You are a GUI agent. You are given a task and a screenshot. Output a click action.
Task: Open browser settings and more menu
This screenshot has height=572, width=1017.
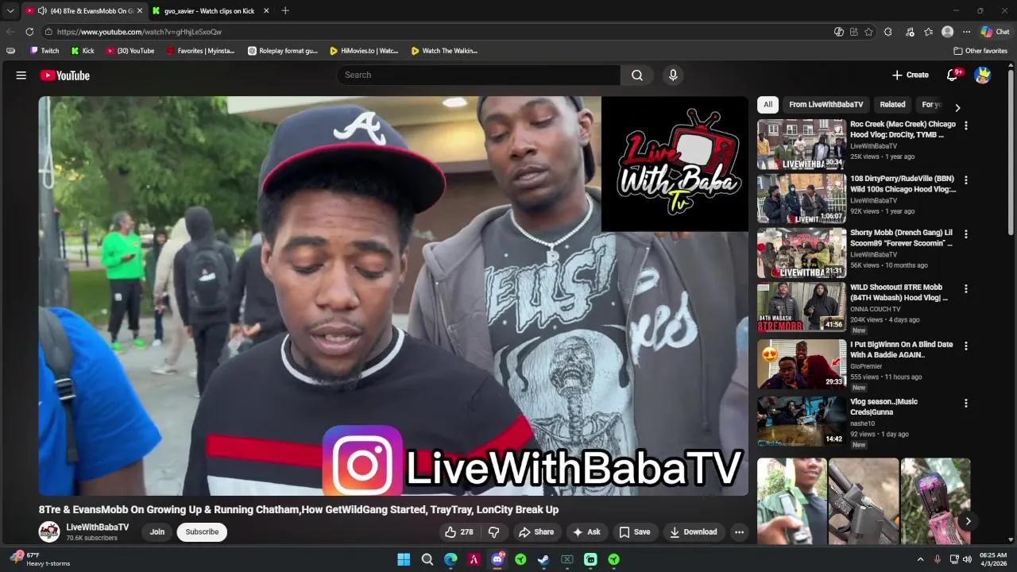coord(966,32)
